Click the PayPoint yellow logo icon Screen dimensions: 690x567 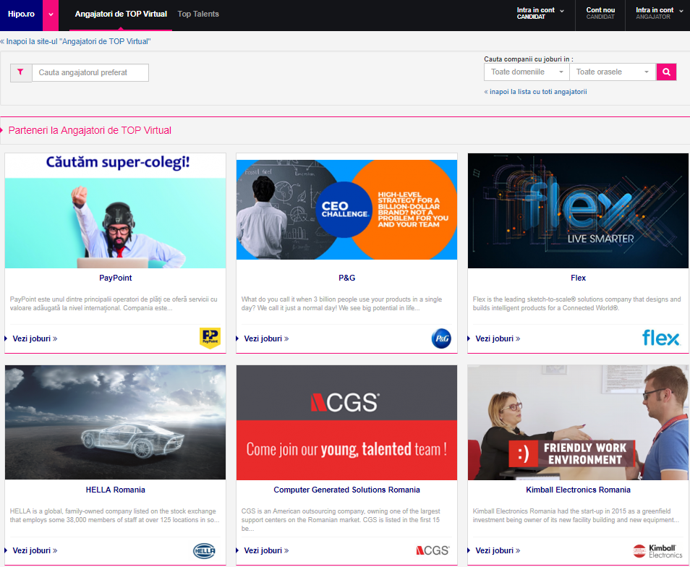(210, 338)
